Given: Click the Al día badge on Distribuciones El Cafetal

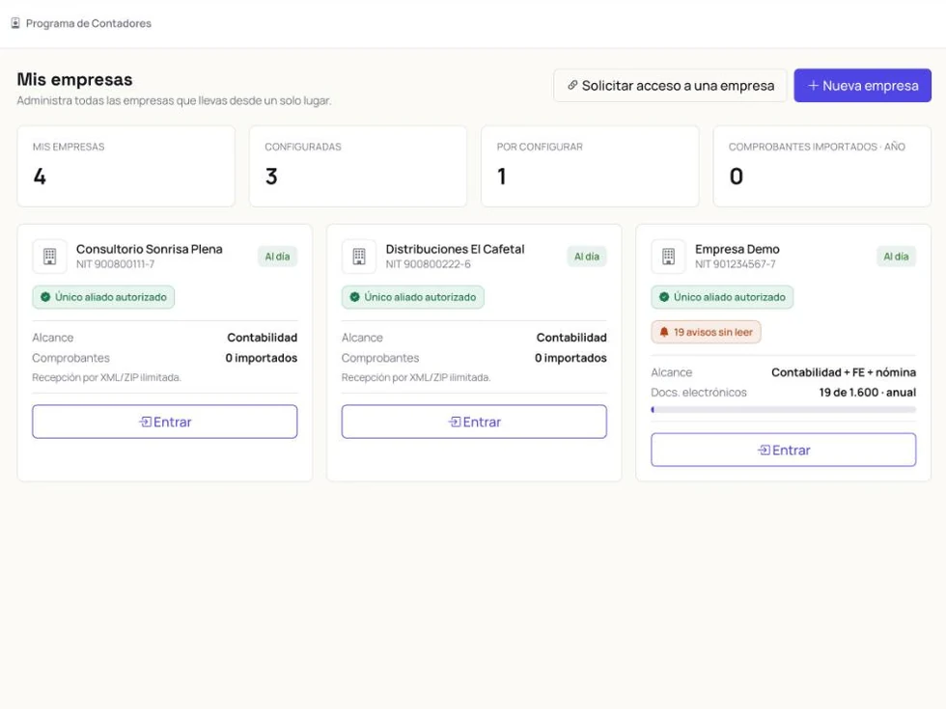Looking at the screenshot, I should click(587, 257).
